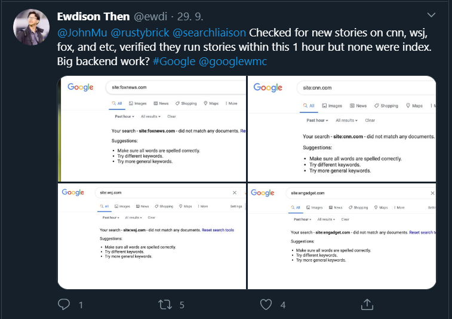View the cnn.com search screenshot
This screenshot has width=452, height=319.
click(342, 128)
